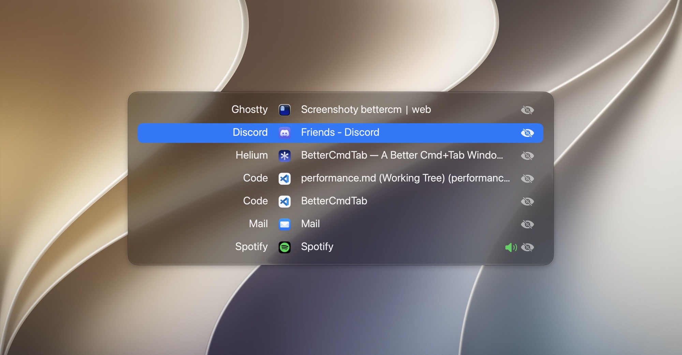
Task: Toggle hide eye on Code BetterCmdTab row
Action: [527, 201]
